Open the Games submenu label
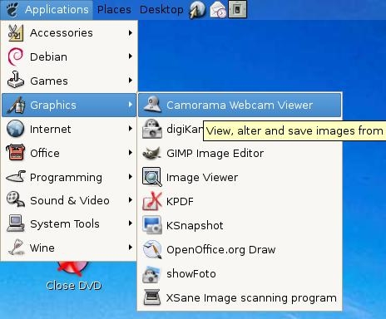The width and height of the screenshot is (386, 319). coord(49,81)
